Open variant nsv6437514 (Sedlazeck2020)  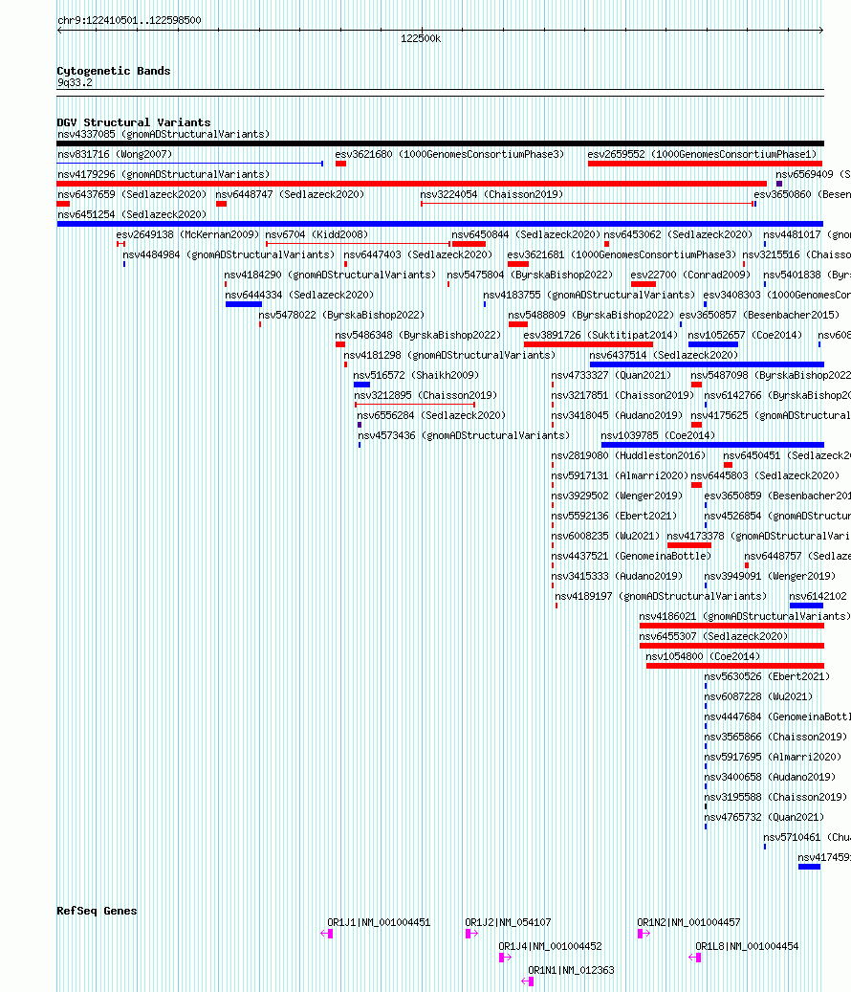664,356
